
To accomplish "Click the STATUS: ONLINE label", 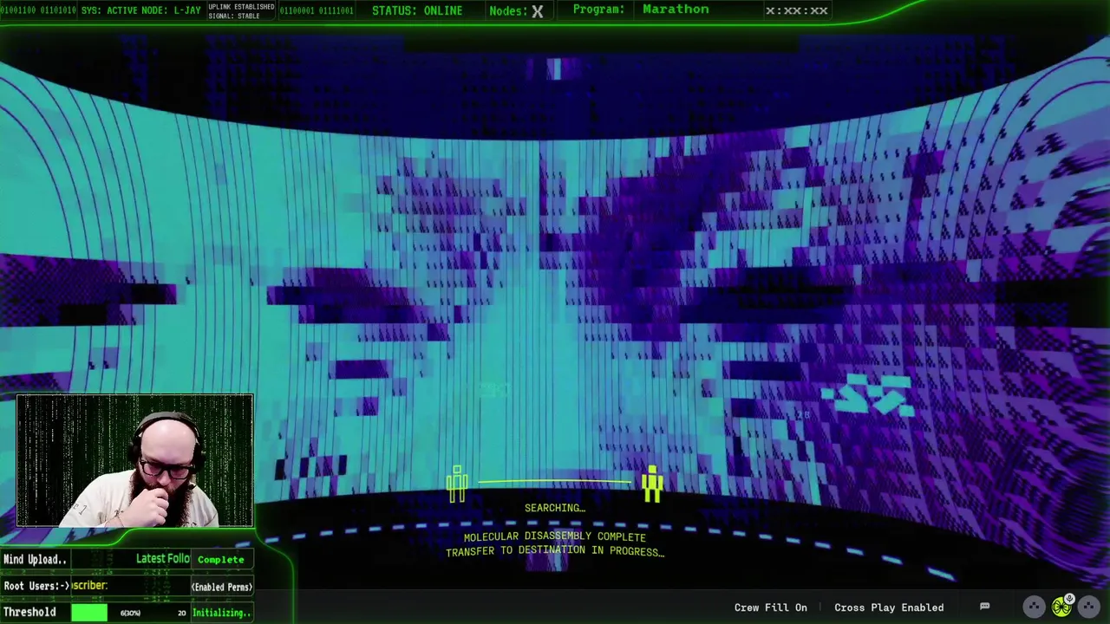I will point(417,10).
